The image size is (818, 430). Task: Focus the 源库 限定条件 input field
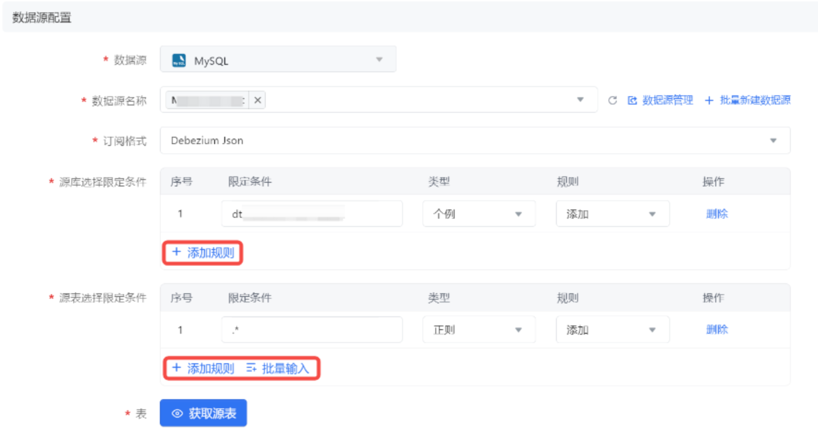click(x=312, y=214)
